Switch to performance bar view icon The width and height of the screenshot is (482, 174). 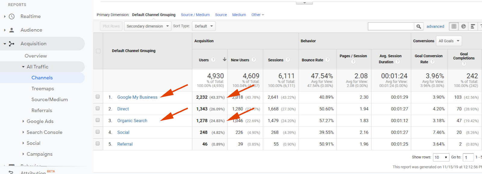coord(473,26)
